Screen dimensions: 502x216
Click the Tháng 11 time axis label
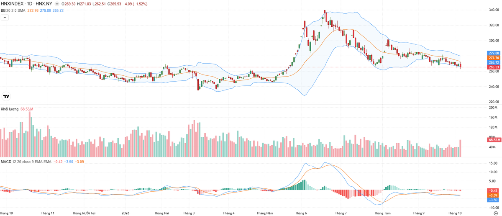click(48, 213)
